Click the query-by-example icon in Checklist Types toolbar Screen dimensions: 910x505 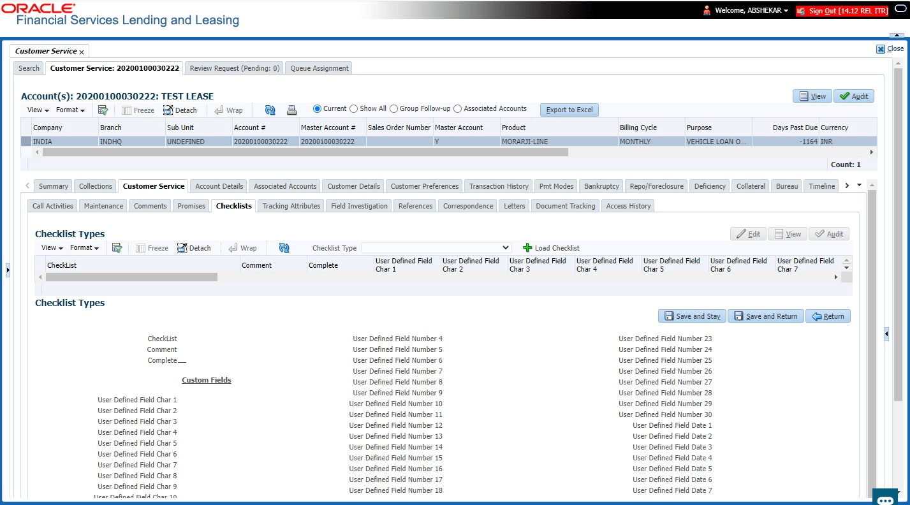tap(117, 248)
